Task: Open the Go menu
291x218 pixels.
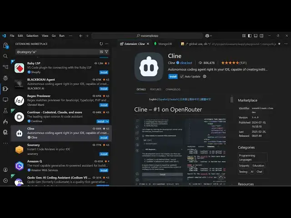Action: pos(54,36)
